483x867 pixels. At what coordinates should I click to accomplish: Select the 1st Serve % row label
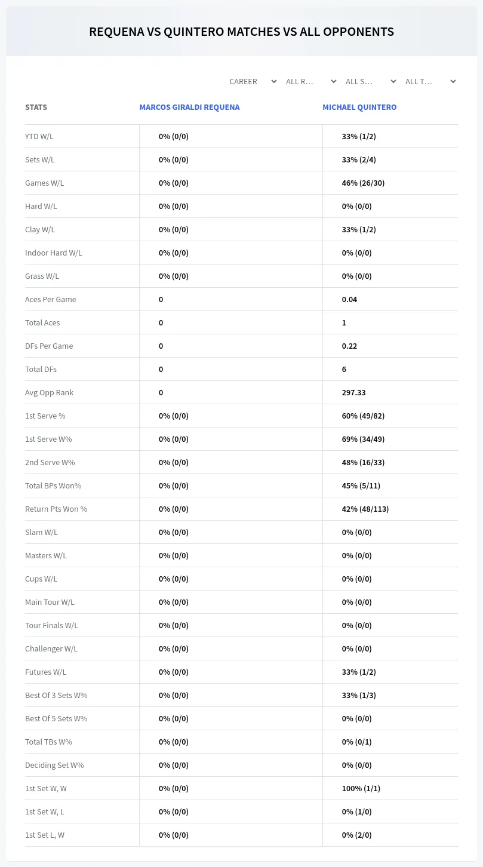pyautogui.click(x=45, y=416)
